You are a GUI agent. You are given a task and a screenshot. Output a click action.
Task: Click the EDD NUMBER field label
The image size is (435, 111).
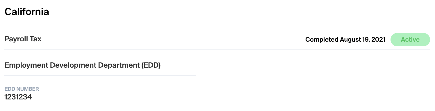tap(22, 89)
